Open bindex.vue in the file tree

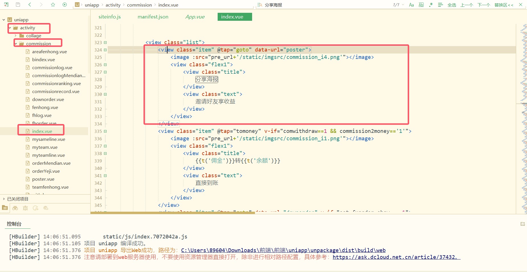(43, 59)
